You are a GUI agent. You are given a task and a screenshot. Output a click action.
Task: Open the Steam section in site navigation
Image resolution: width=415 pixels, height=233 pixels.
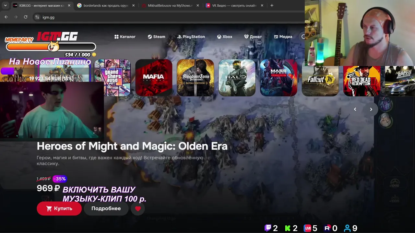[156, 37]
